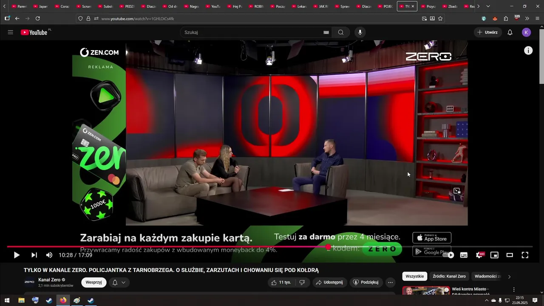Open the subscription notification bell dropdown

(x=119, y=282)
